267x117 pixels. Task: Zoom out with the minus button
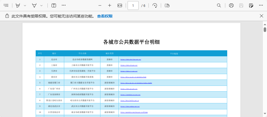100,5
